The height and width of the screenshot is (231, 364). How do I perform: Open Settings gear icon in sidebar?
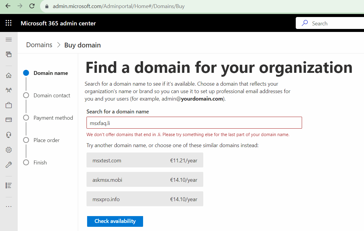[9, 150]
